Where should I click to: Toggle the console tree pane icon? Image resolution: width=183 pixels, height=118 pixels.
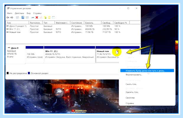point(17,18)
